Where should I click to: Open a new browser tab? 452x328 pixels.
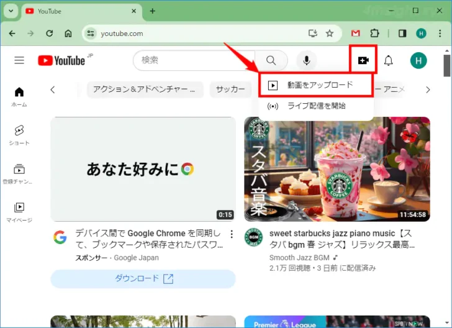pos(153,11)
